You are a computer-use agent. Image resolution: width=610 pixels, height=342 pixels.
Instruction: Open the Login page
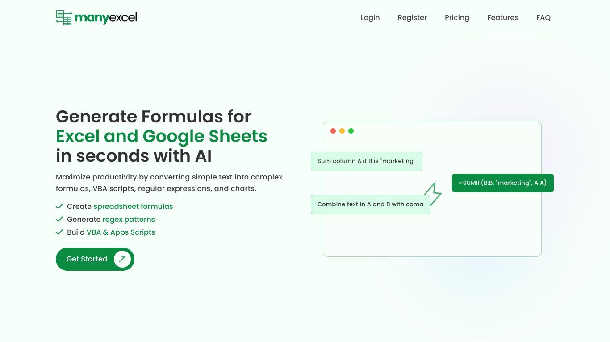[x=370, y=18]
